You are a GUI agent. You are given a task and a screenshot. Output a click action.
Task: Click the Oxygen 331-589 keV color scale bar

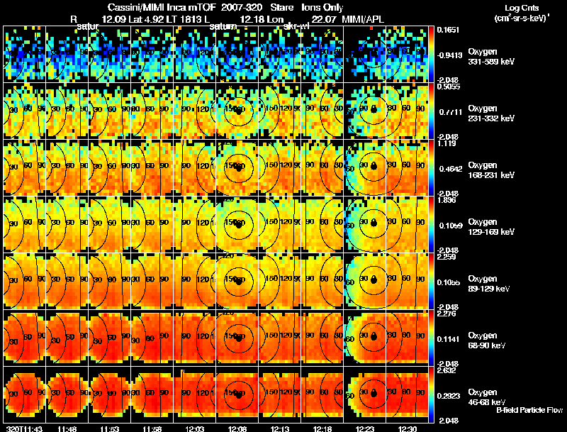(431, 54)
